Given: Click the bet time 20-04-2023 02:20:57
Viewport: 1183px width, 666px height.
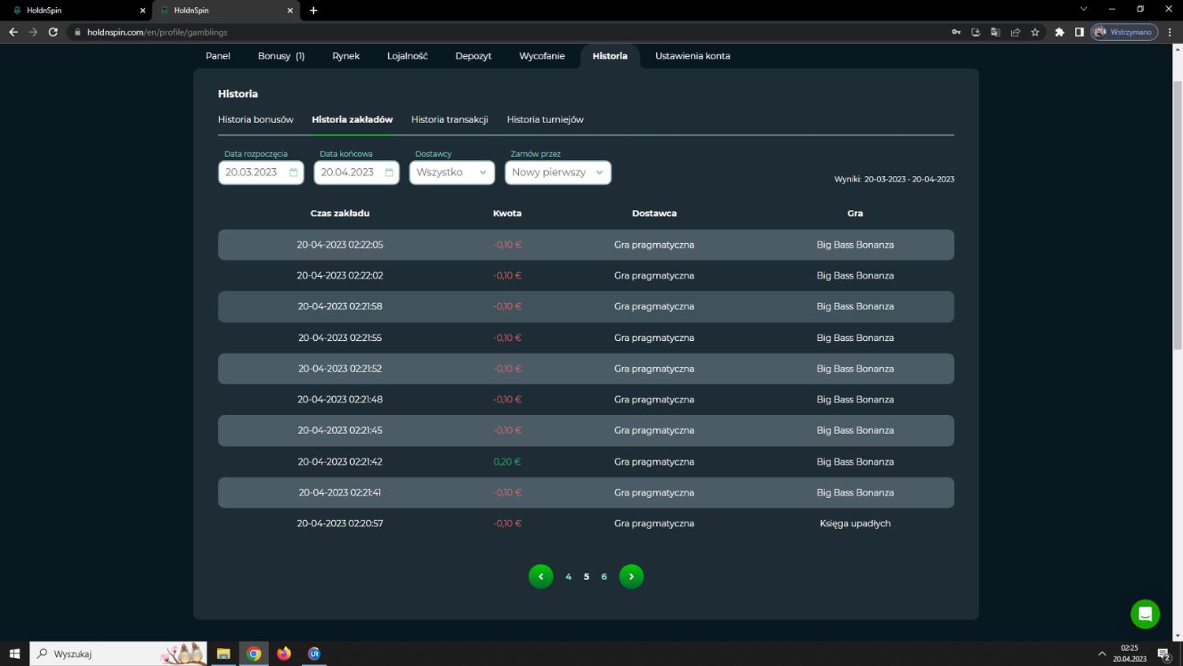Looking at the screenshot, I should click(340, 523).
